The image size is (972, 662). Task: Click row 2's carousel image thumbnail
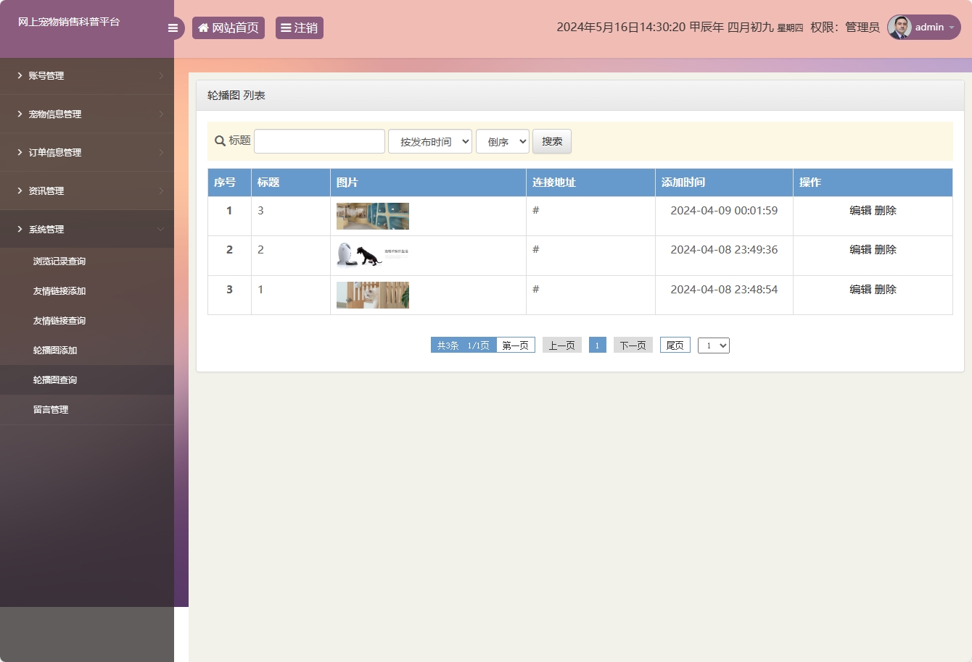coord(372,255)
